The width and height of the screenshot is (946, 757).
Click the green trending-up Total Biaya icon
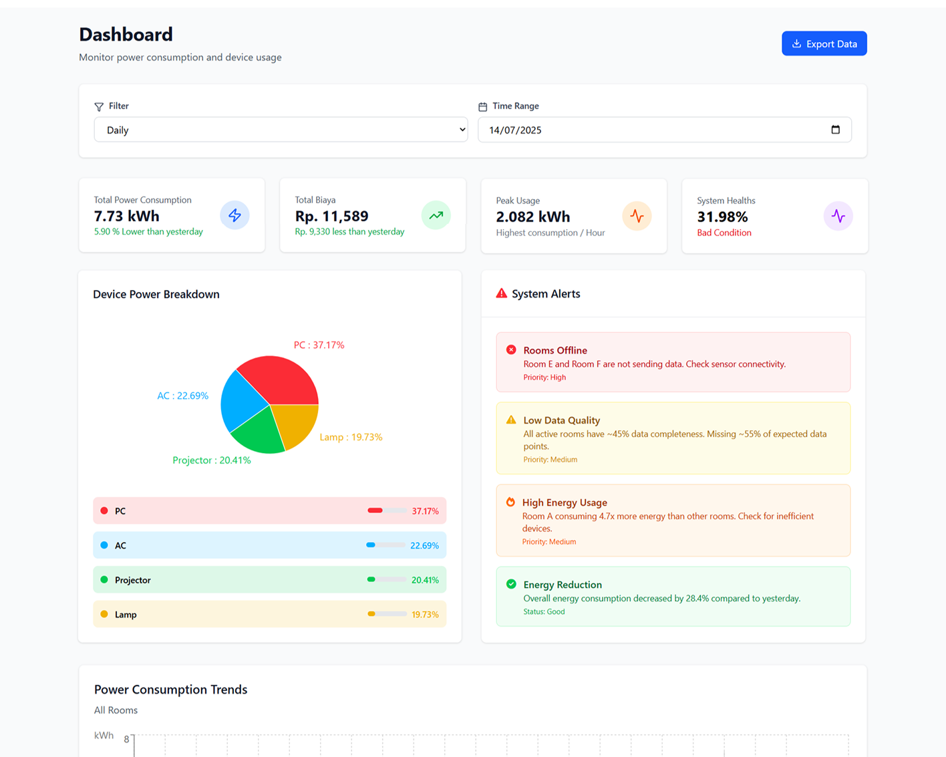tap(436, 215)
